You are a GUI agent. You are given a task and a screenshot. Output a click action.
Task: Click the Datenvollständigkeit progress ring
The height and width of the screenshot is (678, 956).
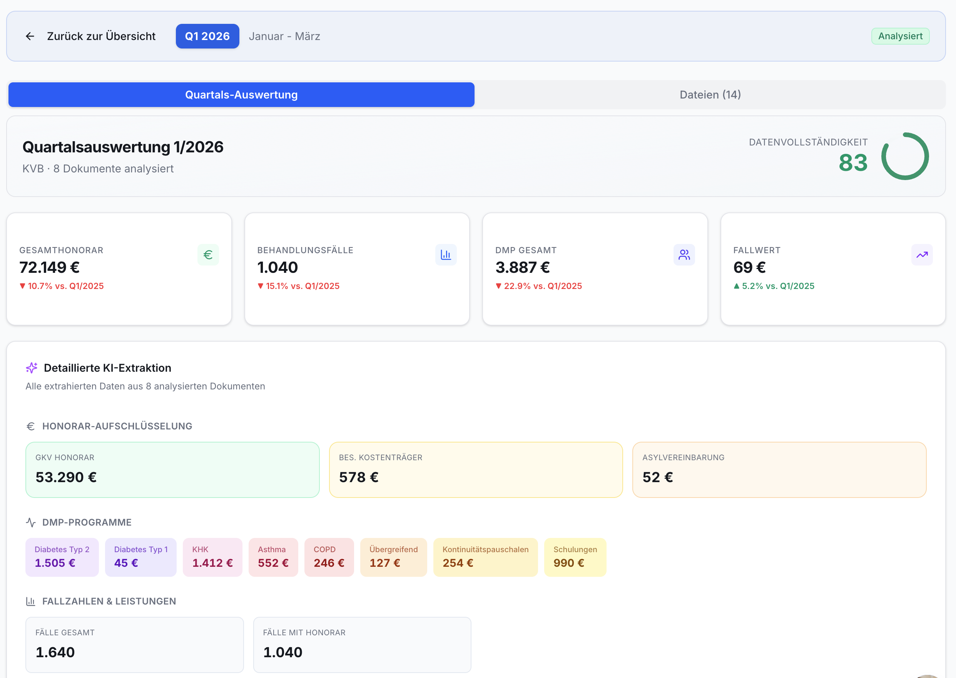pos(905,156)
